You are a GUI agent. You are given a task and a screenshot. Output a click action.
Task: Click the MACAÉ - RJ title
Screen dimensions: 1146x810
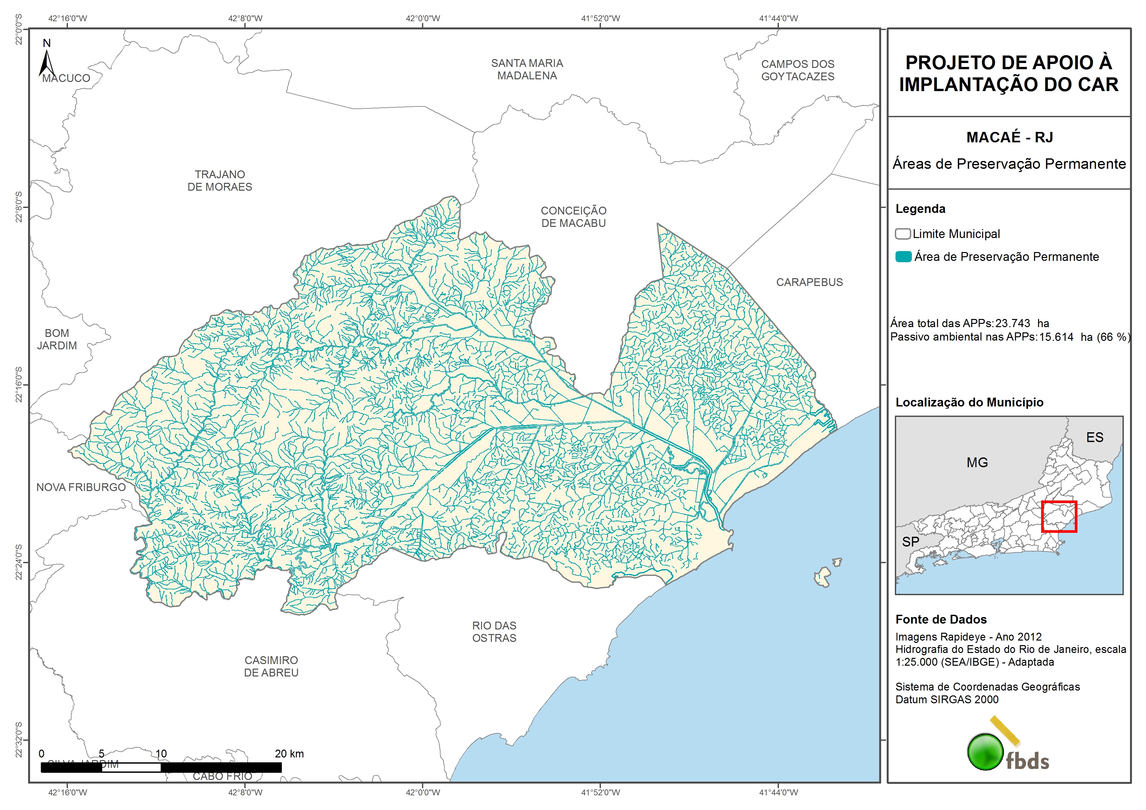click(x=1009, y=137)
